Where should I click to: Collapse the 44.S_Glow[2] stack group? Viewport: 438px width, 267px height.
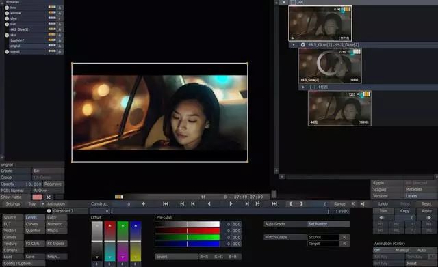(294, 44)
